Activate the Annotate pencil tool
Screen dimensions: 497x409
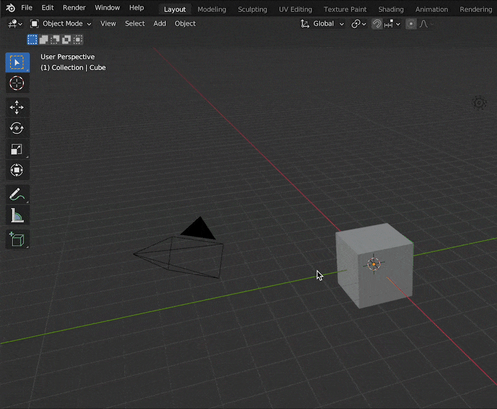(17, 194)
